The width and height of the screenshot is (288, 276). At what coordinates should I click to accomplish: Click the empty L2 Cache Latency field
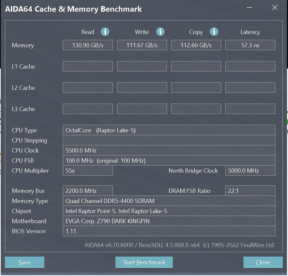click(x=250, y=88)
